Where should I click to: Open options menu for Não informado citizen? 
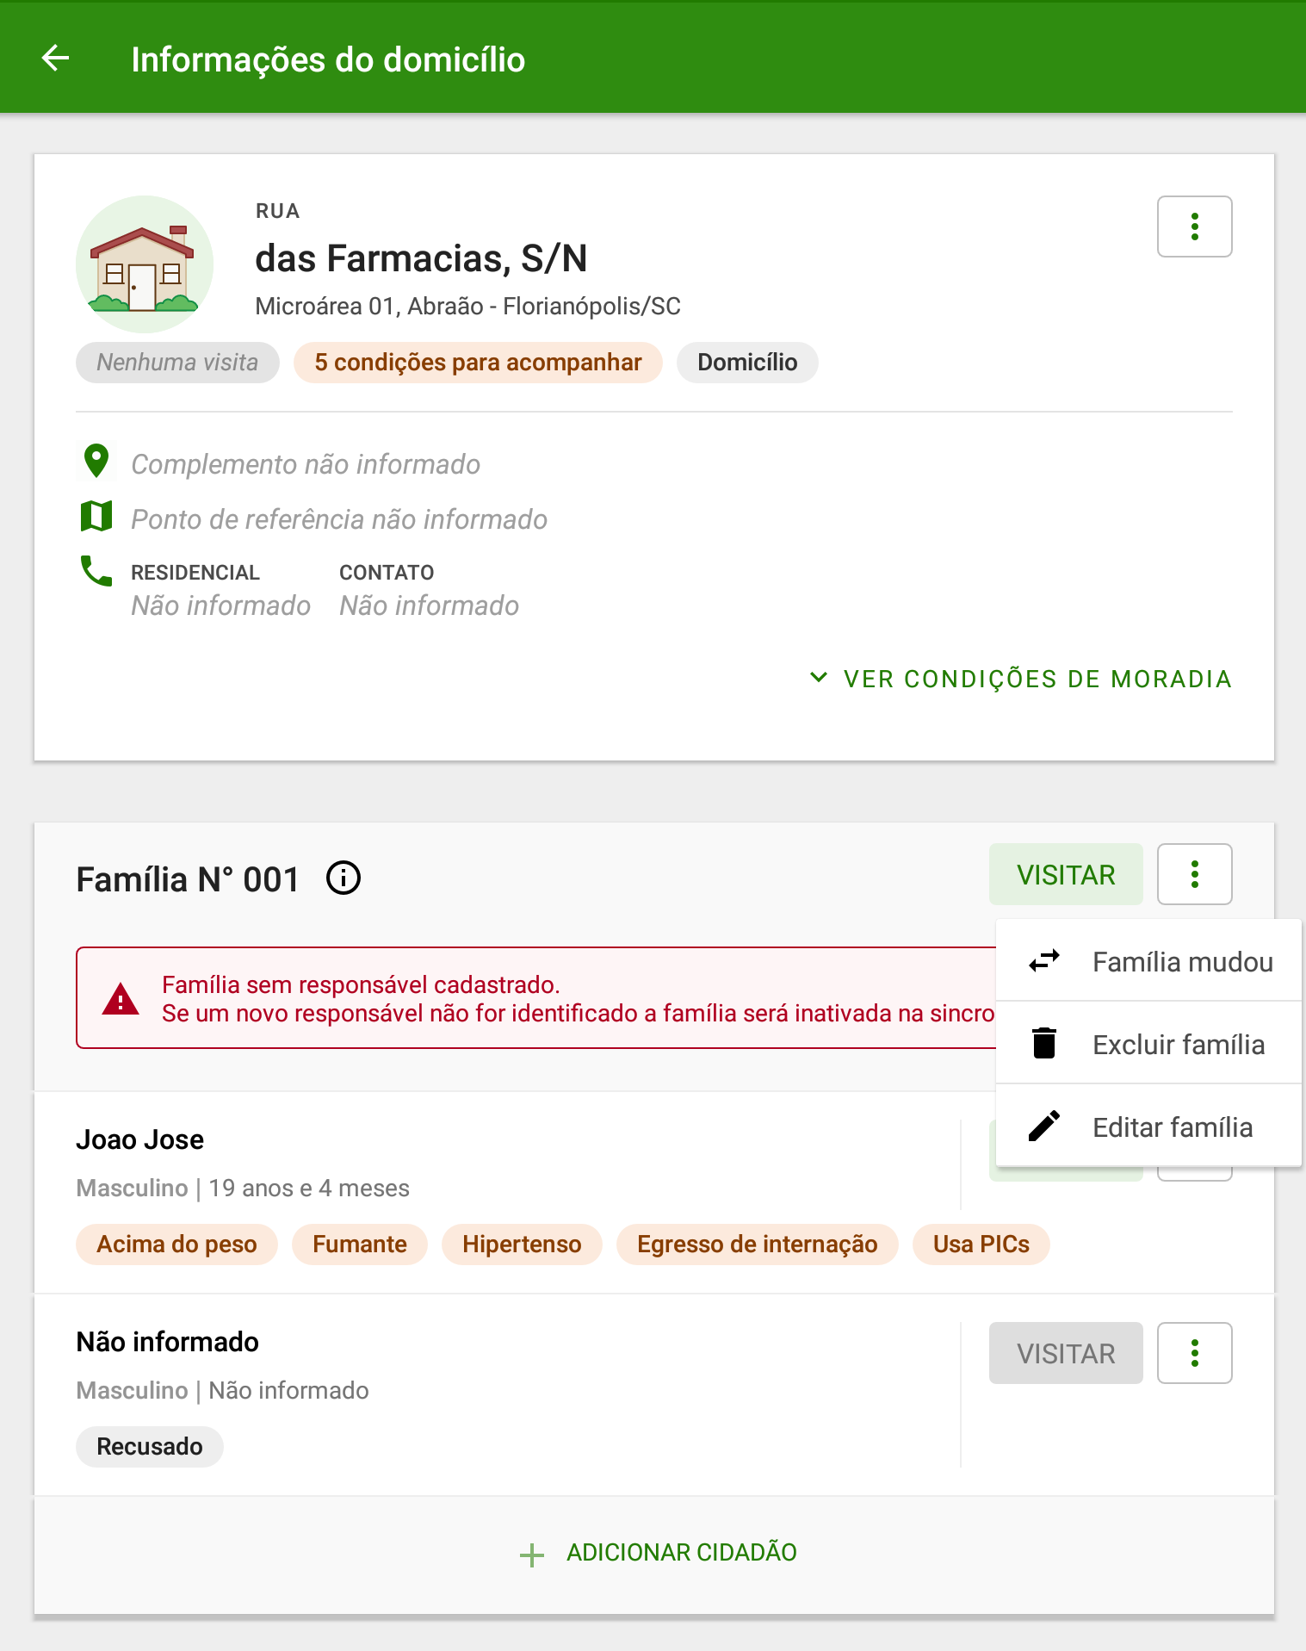point(1194,1353)
